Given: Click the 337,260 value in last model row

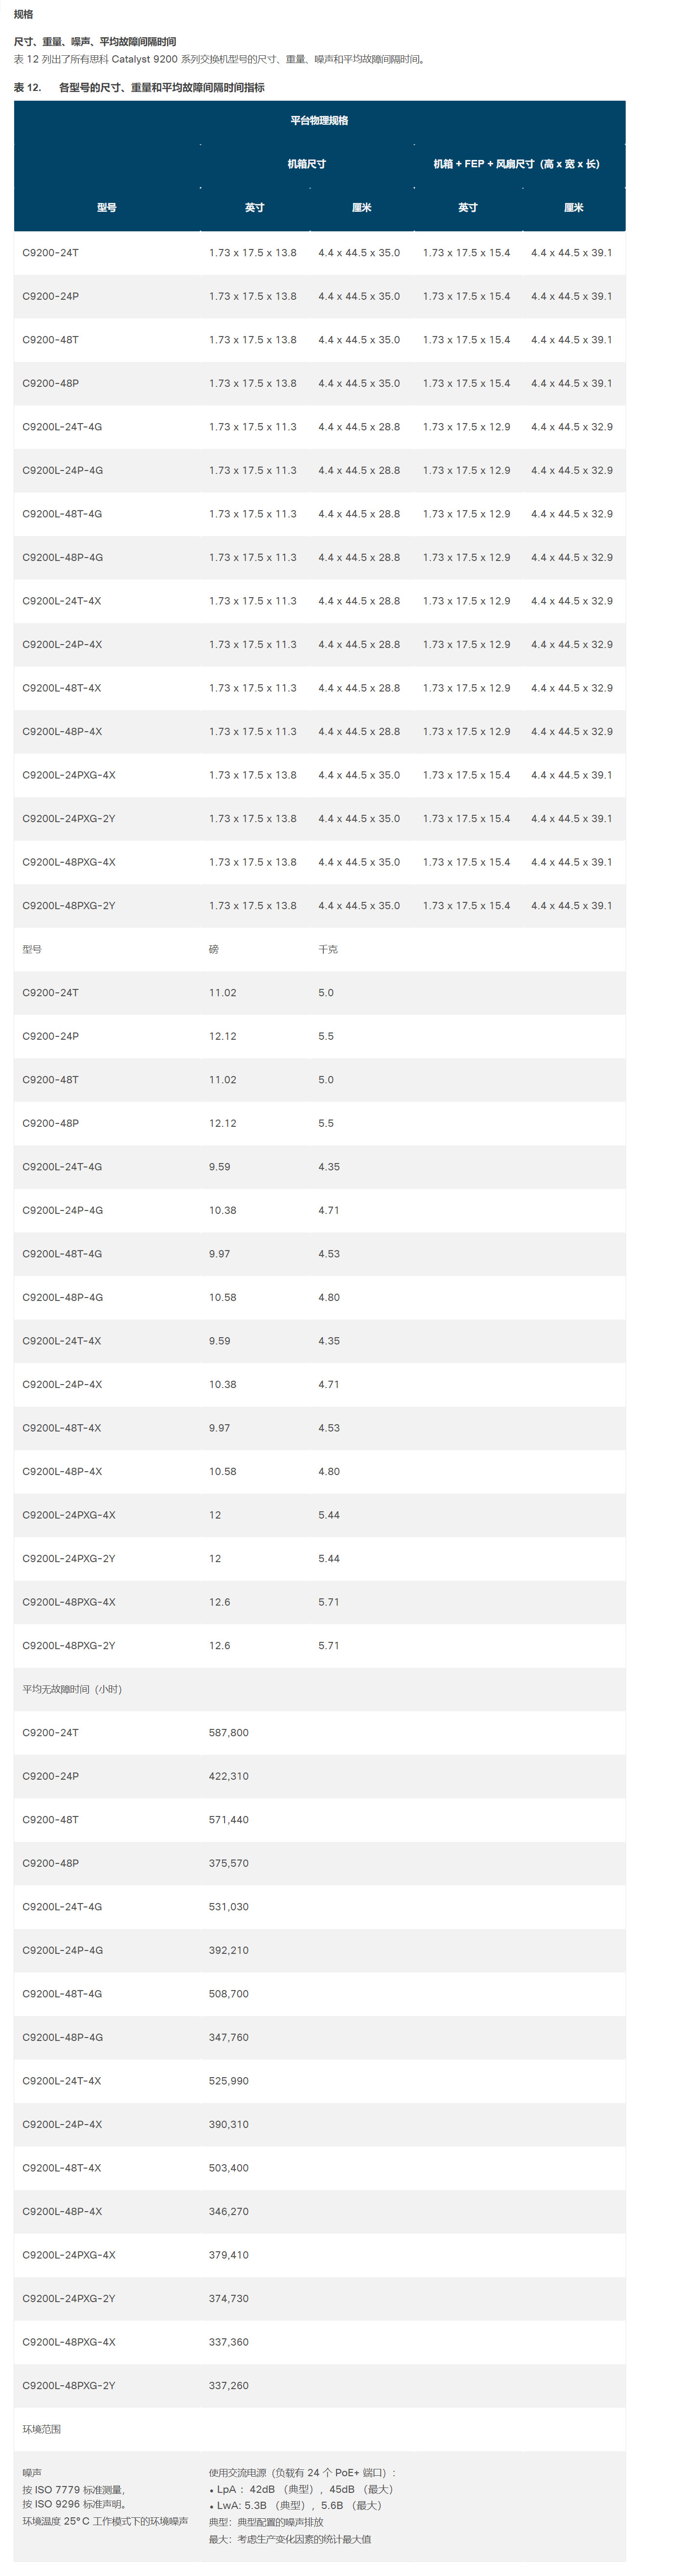Looking at the screenshot, I should pos(229,2385).
